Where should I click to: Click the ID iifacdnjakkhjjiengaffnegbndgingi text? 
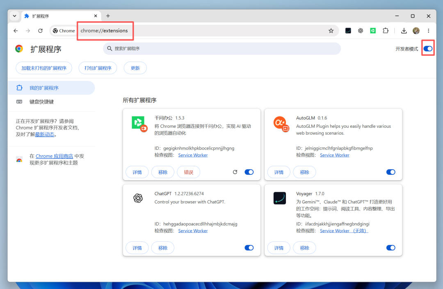pos(333,224)
